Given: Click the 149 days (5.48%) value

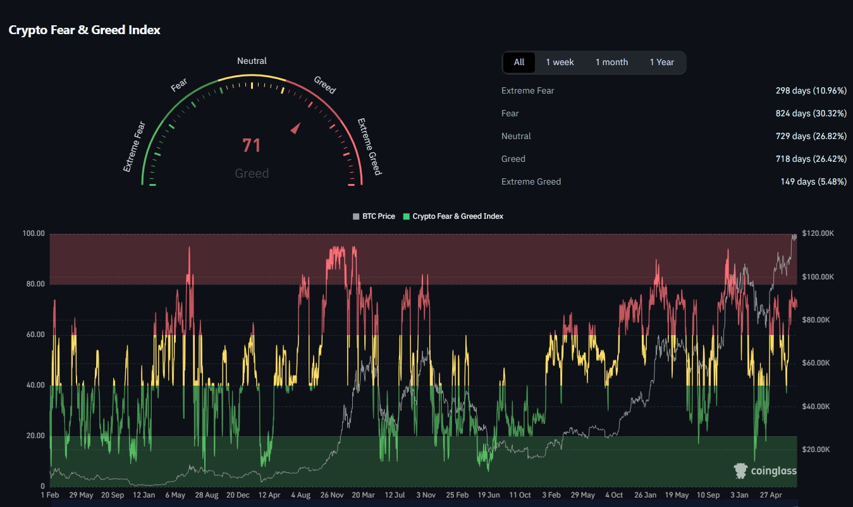Looking at the screenshot, I should [x=813, y=181].
